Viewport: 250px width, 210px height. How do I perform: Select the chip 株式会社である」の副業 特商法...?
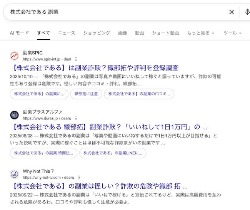tap(43, 153)
